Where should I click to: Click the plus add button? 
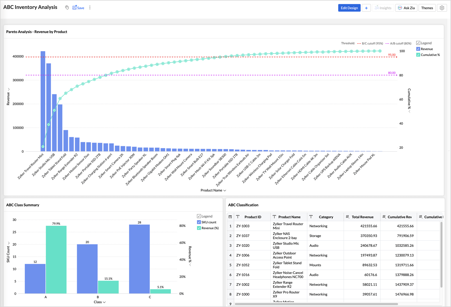(366, 8)
